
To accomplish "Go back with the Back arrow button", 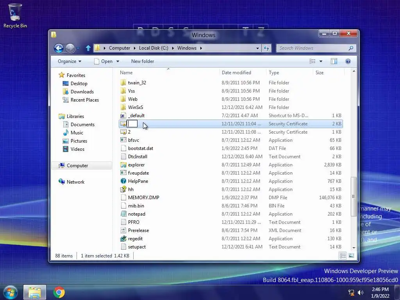I will tap(59, 48).
